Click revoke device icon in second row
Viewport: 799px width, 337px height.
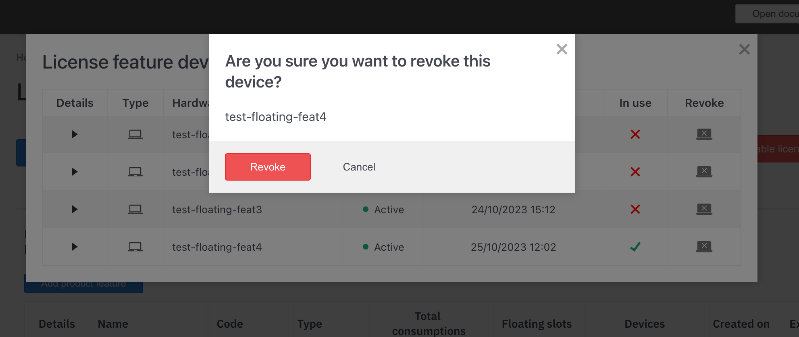tap(704, 171)
